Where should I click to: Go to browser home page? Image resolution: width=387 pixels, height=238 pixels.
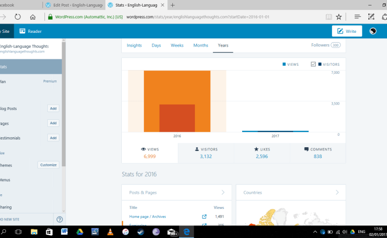33,17
